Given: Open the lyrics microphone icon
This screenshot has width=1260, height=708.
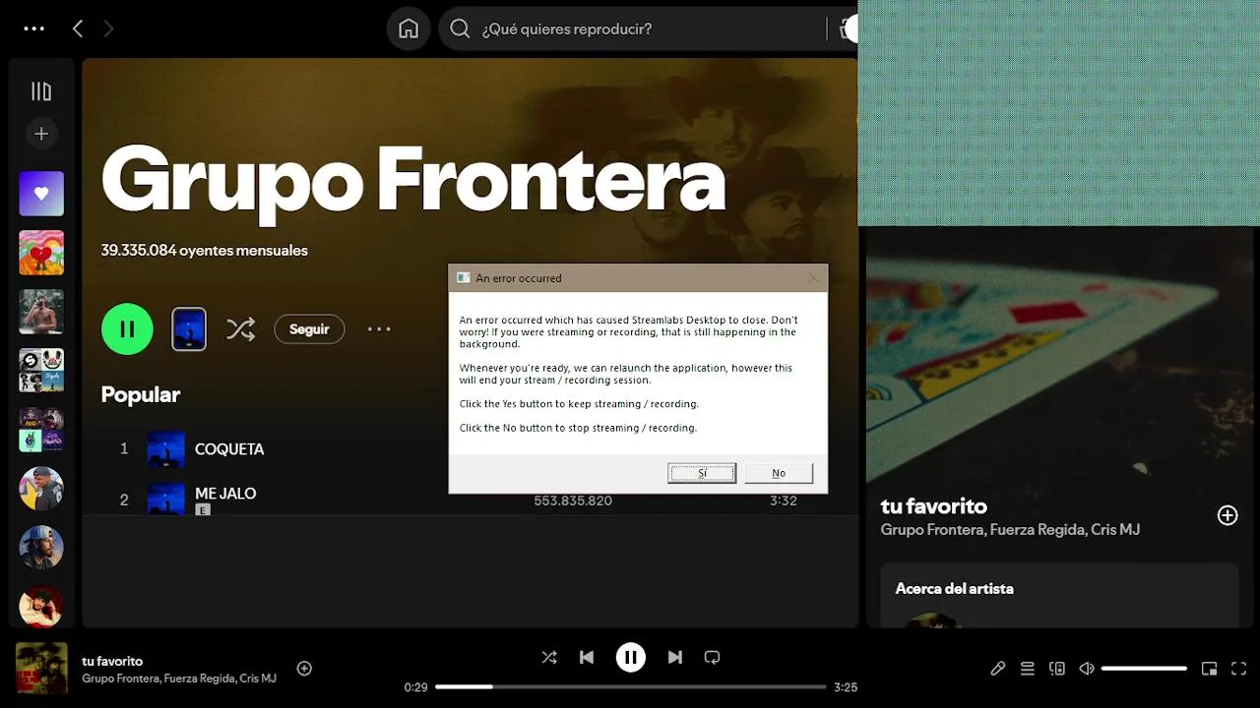Looking at the screenshot, I should (998, 669).
